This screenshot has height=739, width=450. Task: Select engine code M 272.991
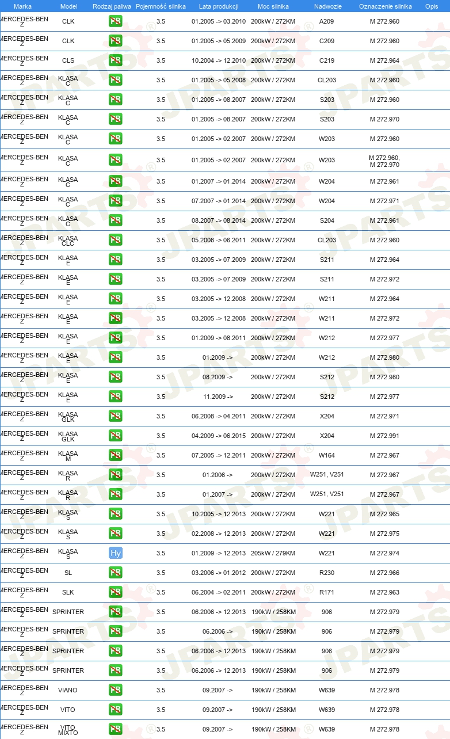tap(384, 436)
